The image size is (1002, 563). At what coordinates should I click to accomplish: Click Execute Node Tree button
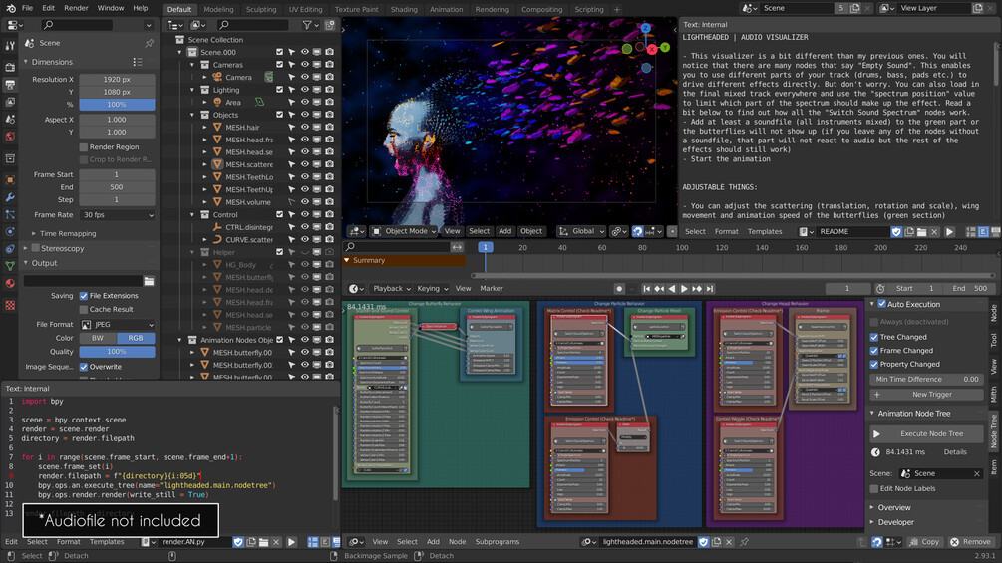926,434
